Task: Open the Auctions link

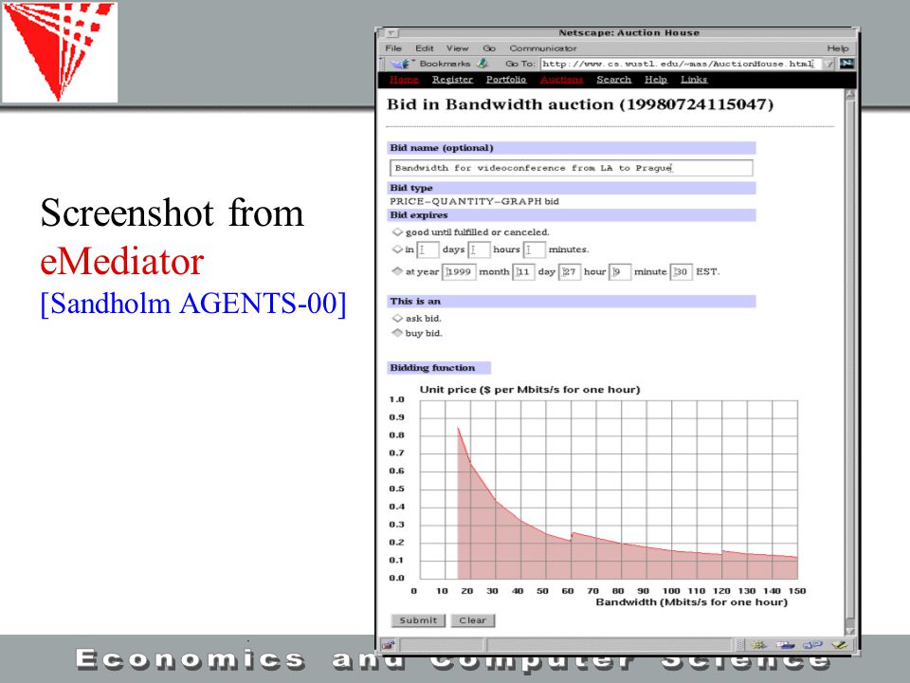Action: [x=561, y=80]
